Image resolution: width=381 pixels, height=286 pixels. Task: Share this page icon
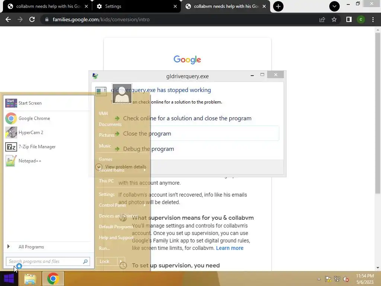point(322,19)
